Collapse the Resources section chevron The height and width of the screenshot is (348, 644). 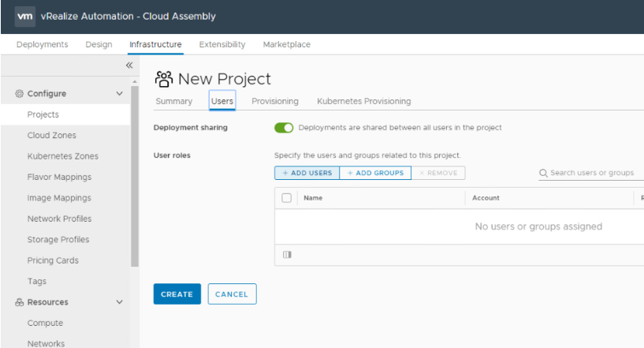(120, 302)
